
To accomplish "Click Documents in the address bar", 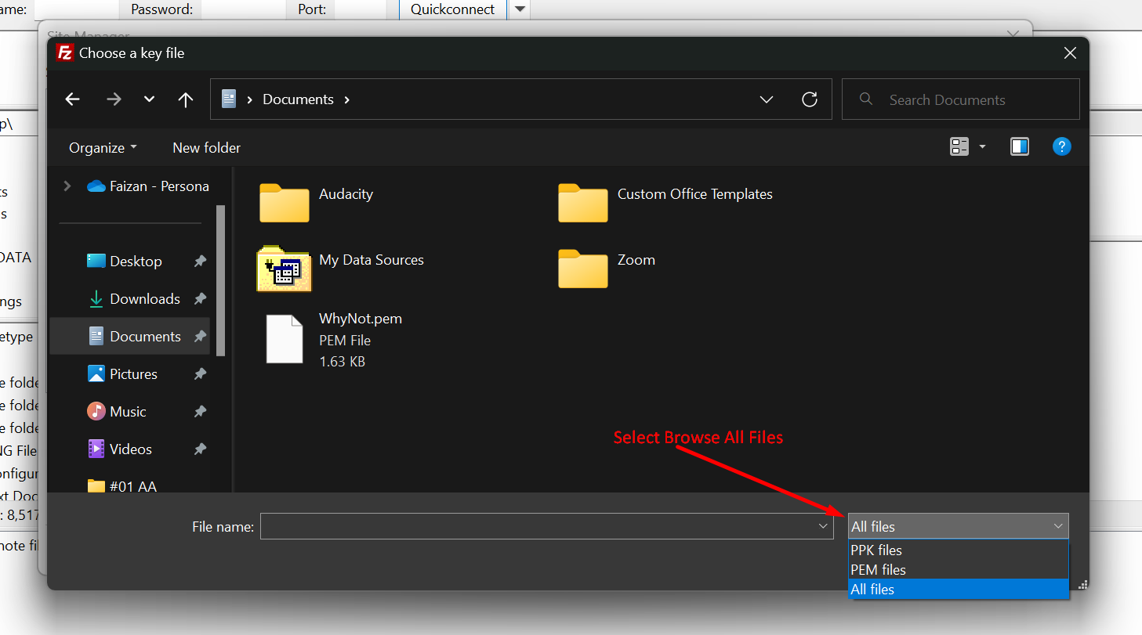I will 298,99.
